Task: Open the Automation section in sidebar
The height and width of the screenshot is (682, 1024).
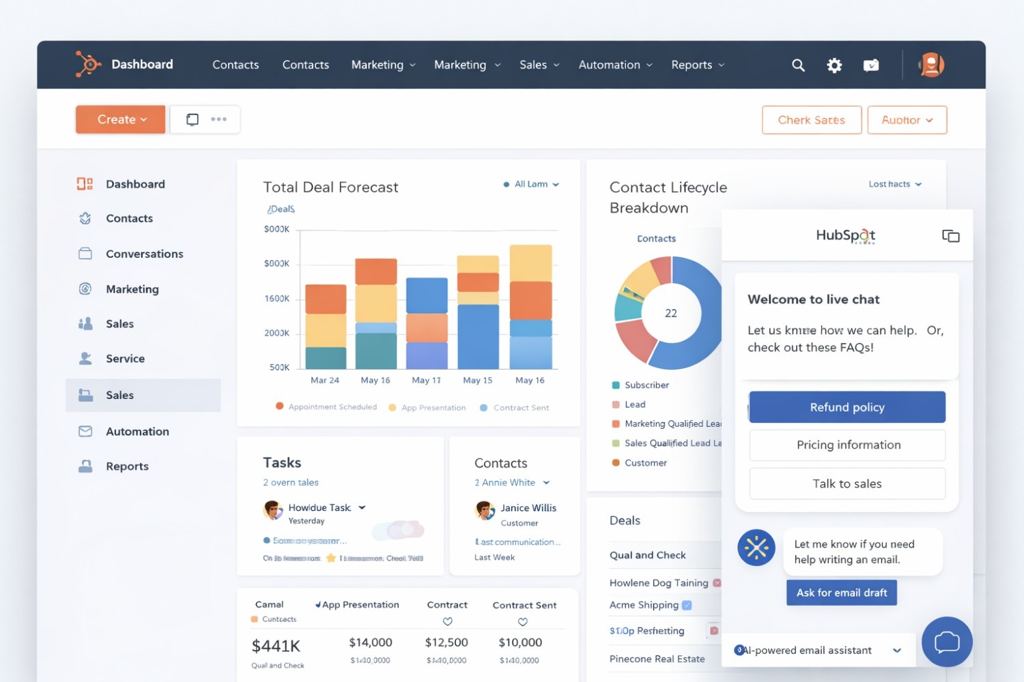Action: click(x=137, y=431)
